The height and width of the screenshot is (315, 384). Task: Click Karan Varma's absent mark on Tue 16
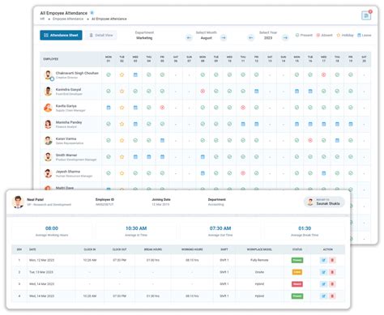[310, 140]
